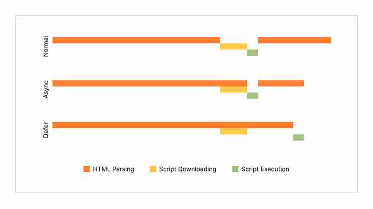Click the first orange parsing bar in Async row
Image resolution: width=373 pixels, height=209 pixels.
(x=149, y=83)
